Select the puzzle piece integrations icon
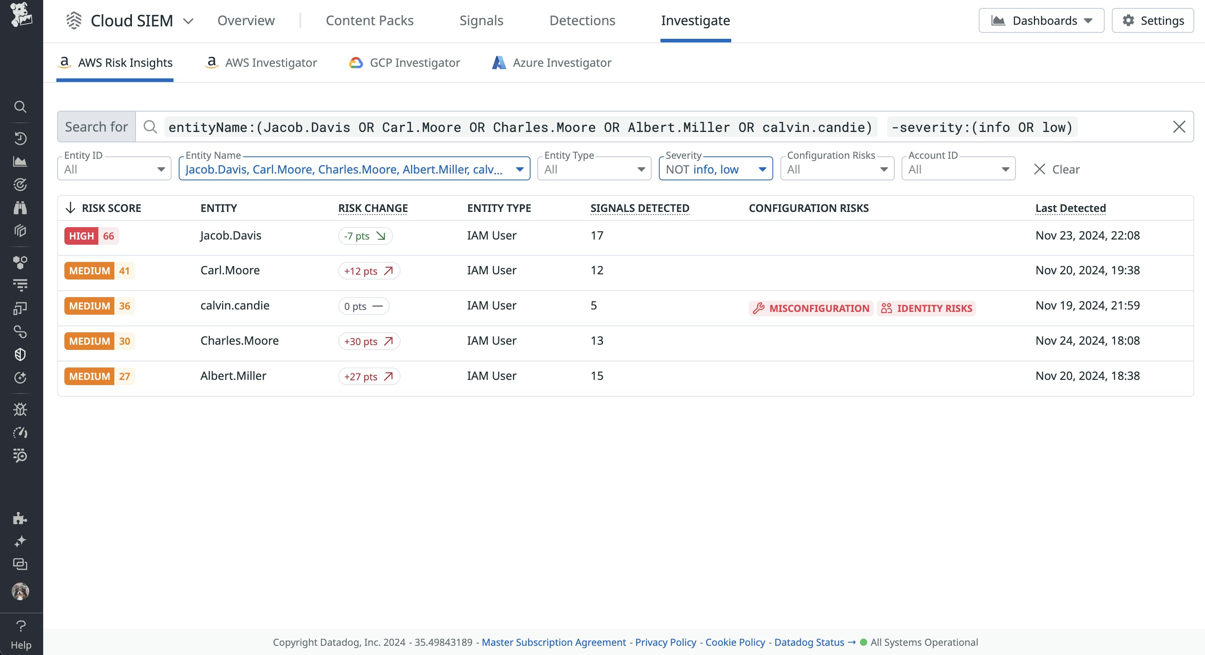Image resolution: width=1205 pixels, height=655 pixels. pos(20,518)
